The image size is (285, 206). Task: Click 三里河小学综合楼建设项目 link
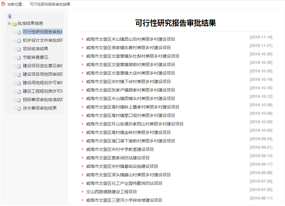pyautogui.click(x=124, y=200)
